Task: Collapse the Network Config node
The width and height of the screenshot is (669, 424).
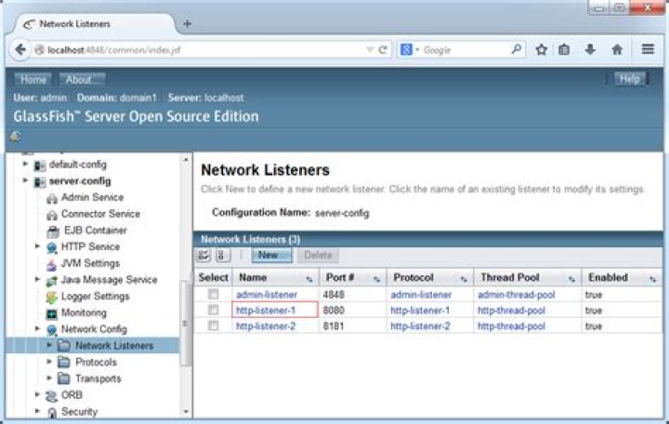Action: point(37,328)
